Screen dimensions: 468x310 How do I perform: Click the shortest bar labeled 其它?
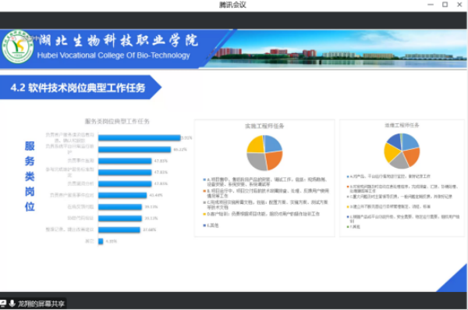pos(101,241)
